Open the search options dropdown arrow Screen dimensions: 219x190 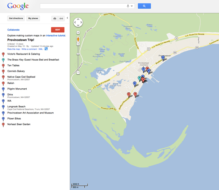pyautogui.click(x=132, y=6)
